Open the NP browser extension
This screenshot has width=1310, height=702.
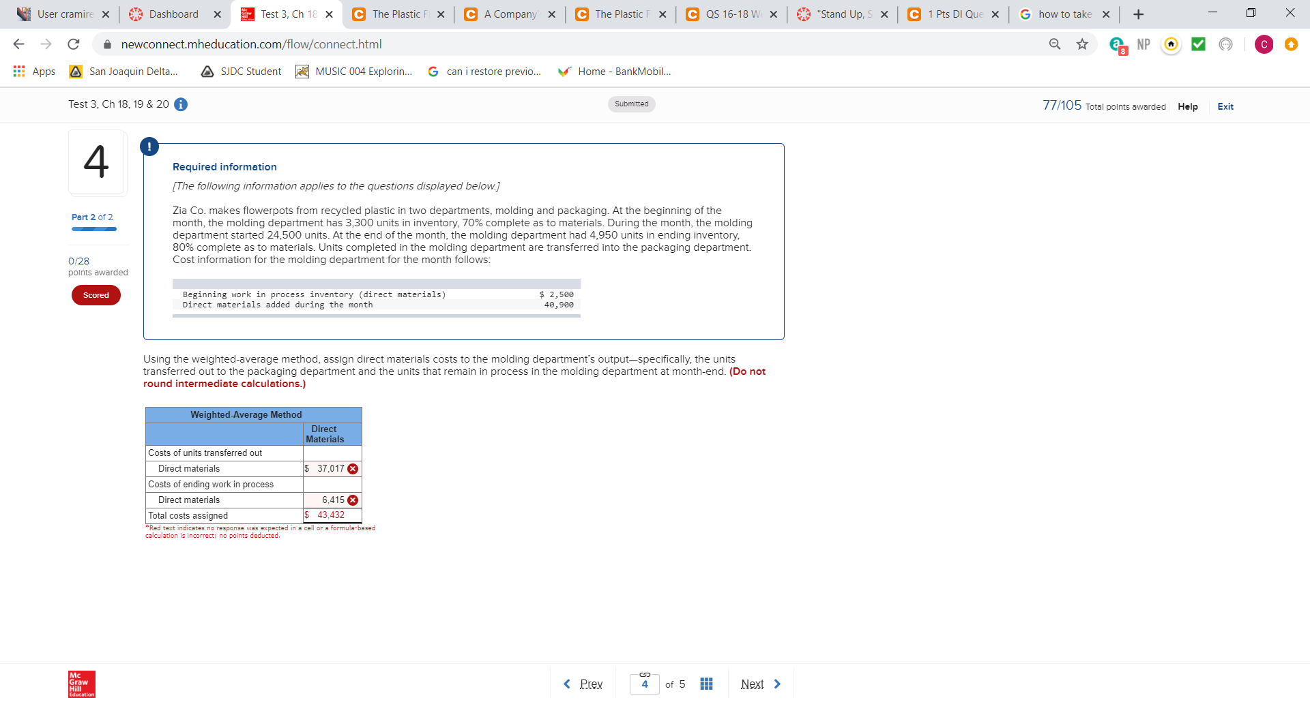(x=1144, y=44)
